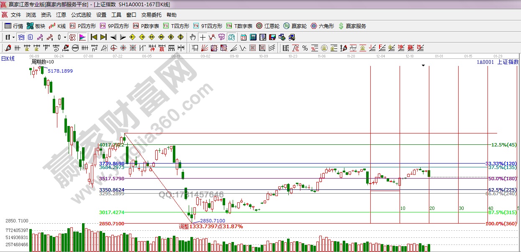Open the 公式选股 menu
Screen dimensions: 521x252
(x=81, y=15)
